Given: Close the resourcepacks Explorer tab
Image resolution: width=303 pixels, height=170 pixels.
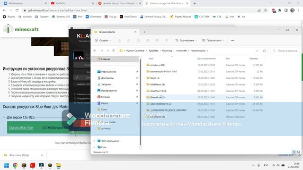Looking at the screenshot, I should pos(135,32).
